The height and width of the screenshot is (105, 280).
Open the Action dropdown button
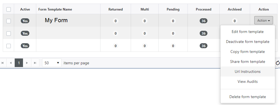(263, 20)
